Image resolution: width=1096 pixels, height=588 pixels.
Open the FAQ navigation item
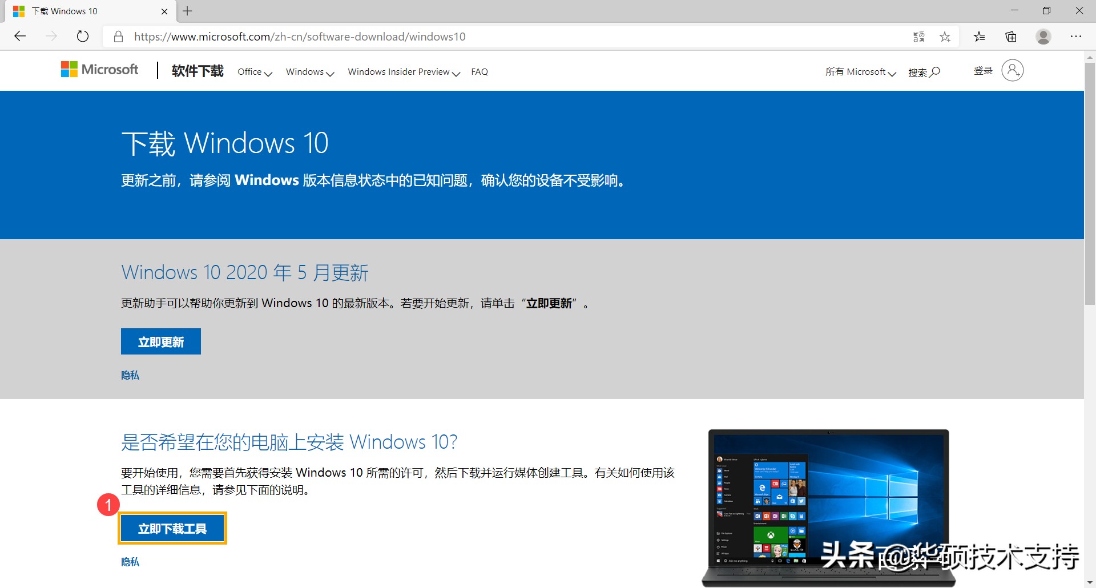[479, 71]
